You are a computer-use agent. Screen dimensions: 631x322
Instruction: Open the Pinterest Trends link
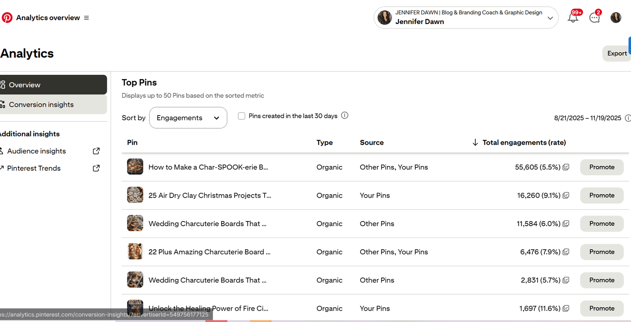tap(34, 168)
